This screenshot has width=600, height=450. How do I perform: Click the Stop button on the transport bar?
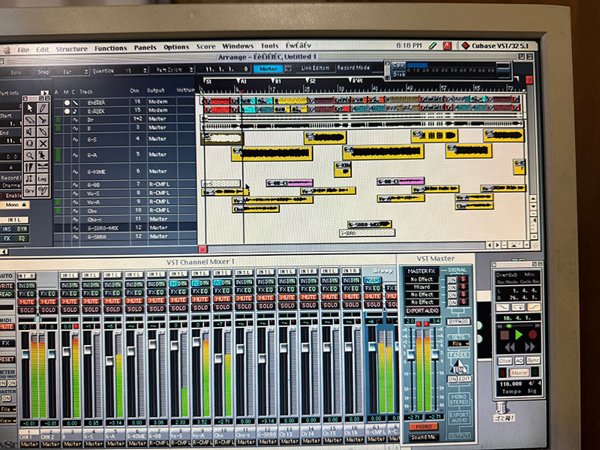[505, 335]
